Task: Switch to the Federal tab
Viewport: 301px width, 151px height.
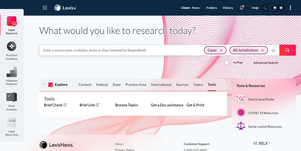Action: coord(102,85)
